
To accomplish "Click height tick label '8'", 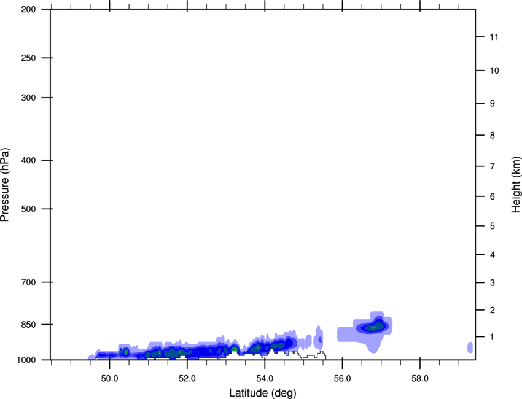I will tap(493, 136).
